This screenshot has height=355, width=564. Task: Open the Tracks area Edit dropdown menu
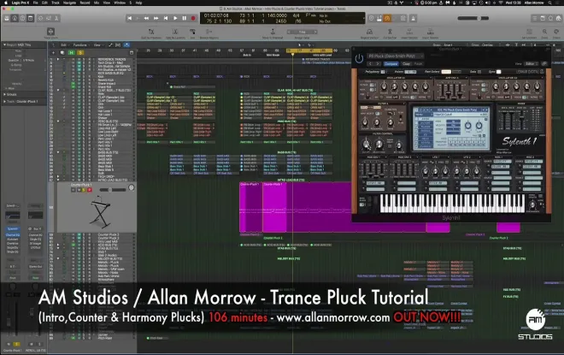64,45
